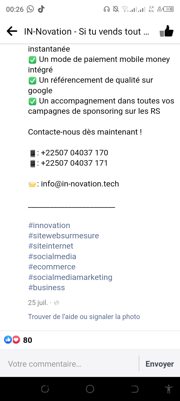This screenshot has width=180, height=401.
Task: Open the #socialmedia hashtag
Action: 52,256
